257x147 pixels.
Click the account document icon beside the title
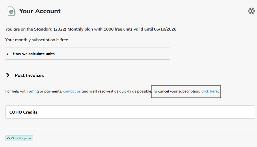(x=11, y=11)
